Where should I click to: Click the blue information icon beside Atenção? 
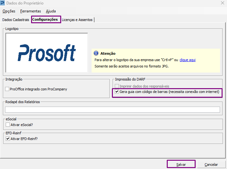point(96,53)
